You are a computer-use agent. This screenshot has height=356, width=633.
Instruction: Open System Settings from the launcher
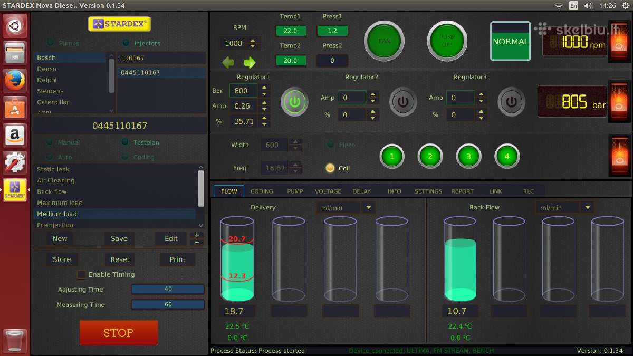15,162
